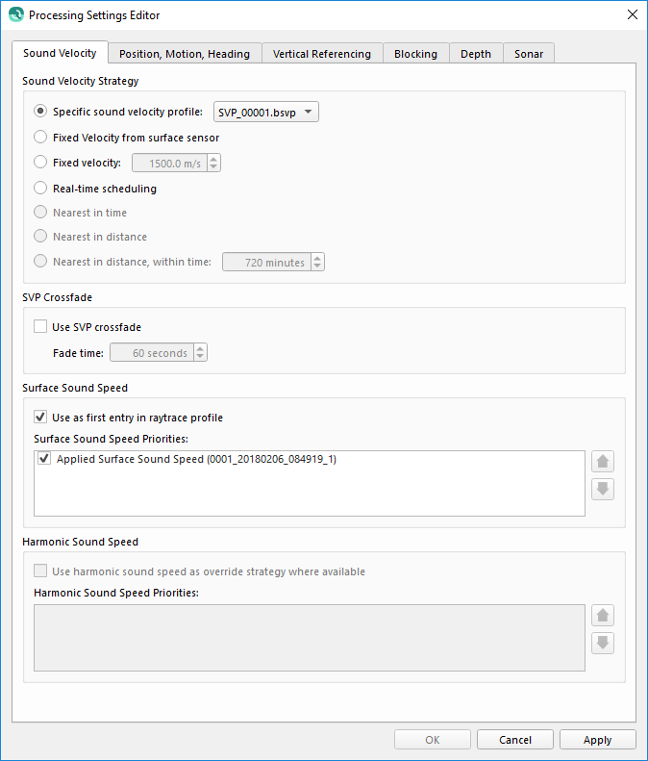This screenshot has width=648, height=761.
Task: Apply the processing settings
Action: 598,740
